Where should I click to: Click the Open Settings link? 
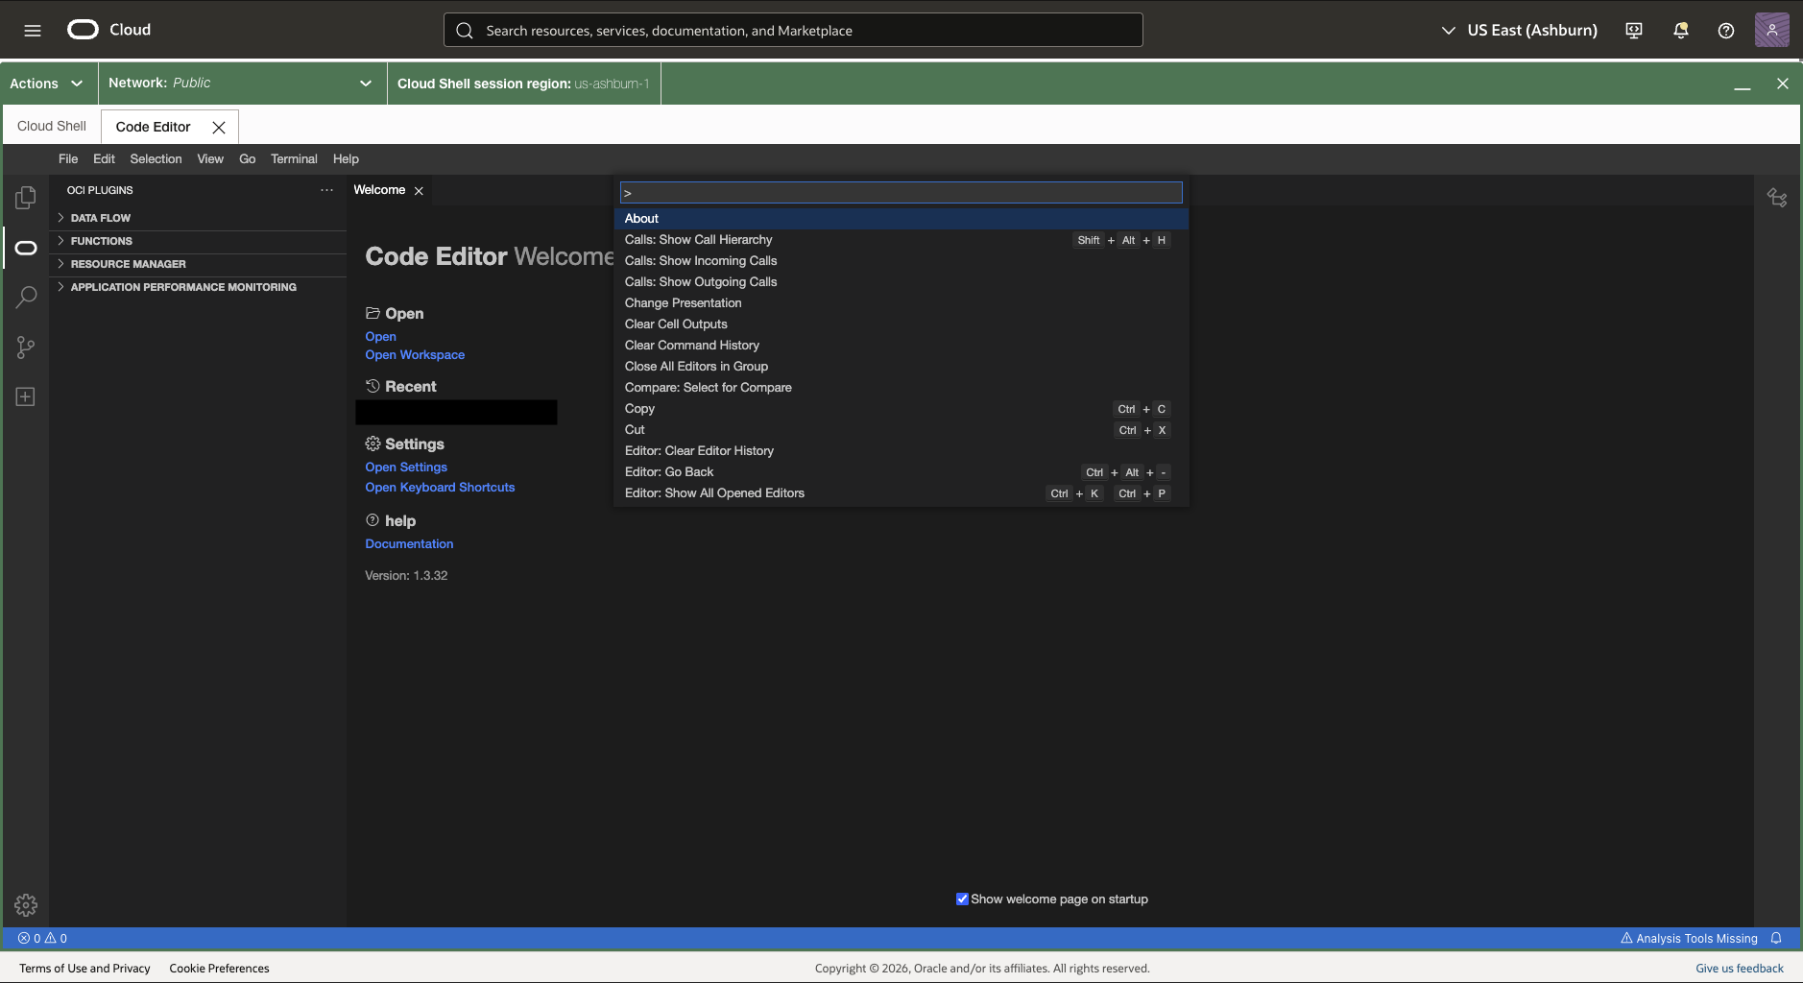coord(406,468)
